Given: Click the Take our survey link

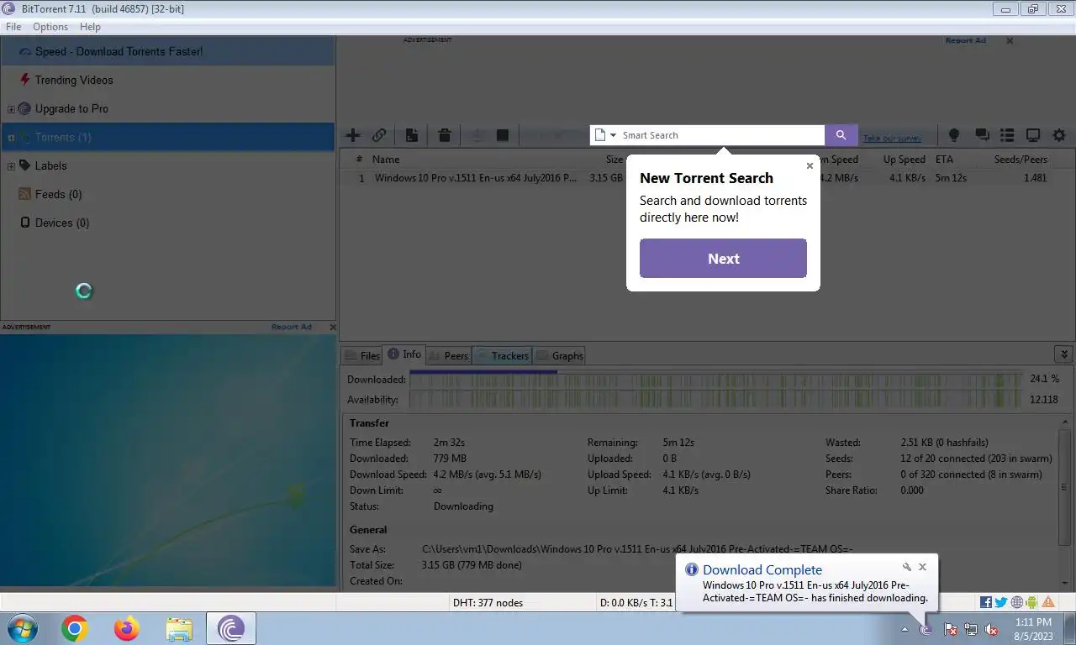Looking at the screenshot, I should click(x=892, y=138).
